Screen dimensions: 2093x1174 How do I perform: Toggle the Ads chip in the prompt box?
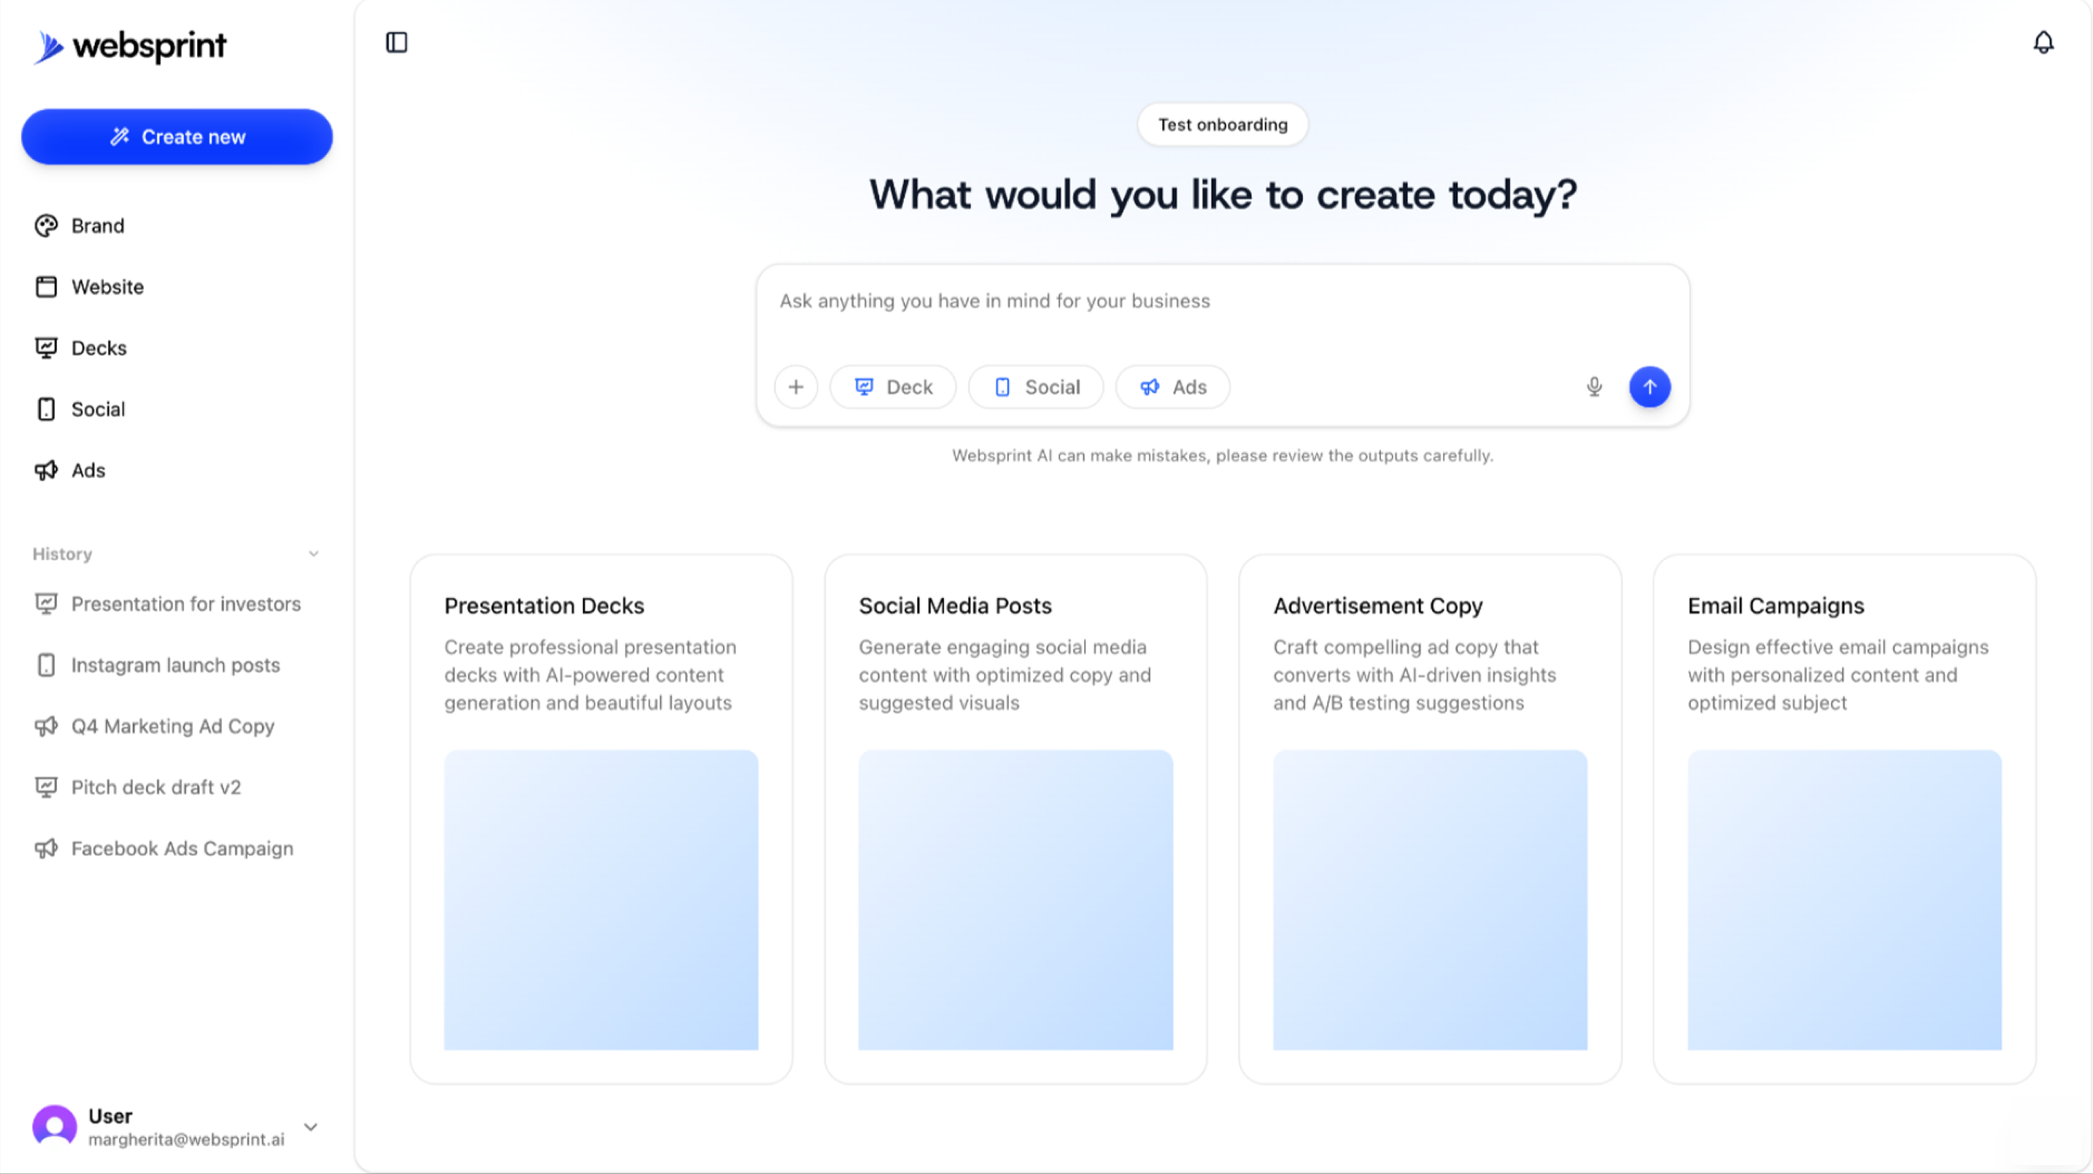pyautogui.click(x=1172, y=388)
